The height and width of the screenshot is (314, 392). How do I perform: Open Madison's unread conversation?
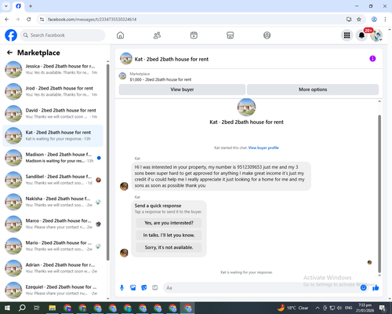click(x=53, y=158)
